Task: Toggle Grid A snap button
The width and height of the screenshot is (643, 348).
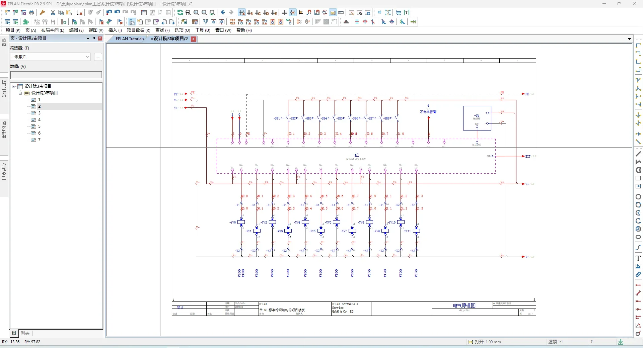Action: [242, 12]
